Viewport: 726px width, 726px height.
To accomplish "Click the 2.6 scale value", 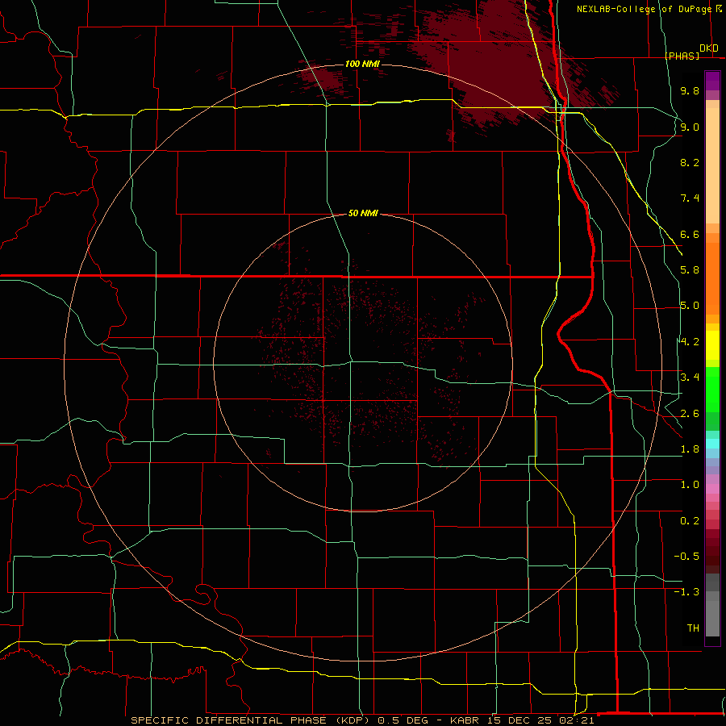I will coord(690,414).
